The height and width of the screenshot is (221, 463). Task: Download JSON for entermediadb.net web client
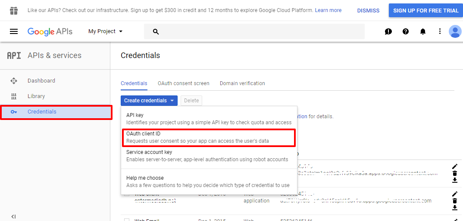455,207
